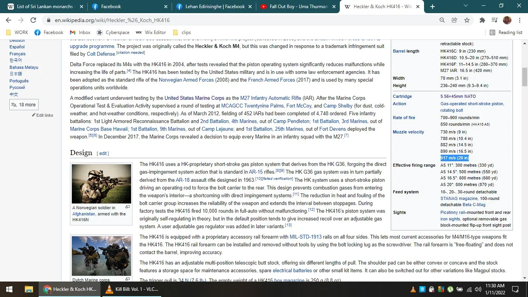Switch to the Fall Out Boy - Uma Thurman tab
The height and width of the screenshot is (297, 528).
(298, 7)
